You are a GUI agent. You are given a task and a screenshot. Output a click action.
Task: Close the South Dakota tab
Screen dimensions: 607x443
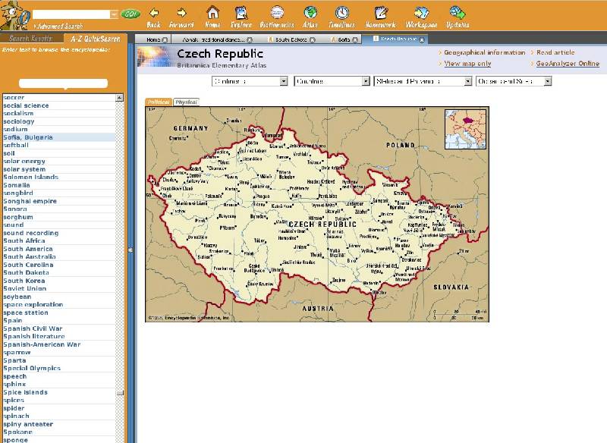[313, 39]
